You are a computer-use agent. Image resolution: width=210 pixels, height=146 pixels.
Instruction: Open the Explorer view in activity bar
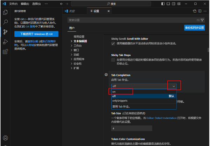click(5, 12)
